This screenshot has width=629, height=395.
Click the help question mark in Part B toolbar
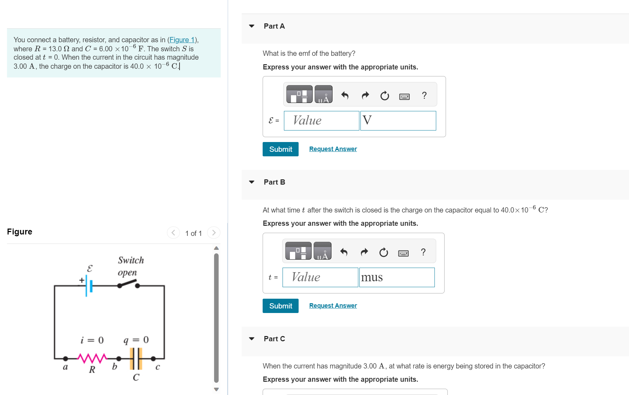pyautogui.click(x=423, y=252)
